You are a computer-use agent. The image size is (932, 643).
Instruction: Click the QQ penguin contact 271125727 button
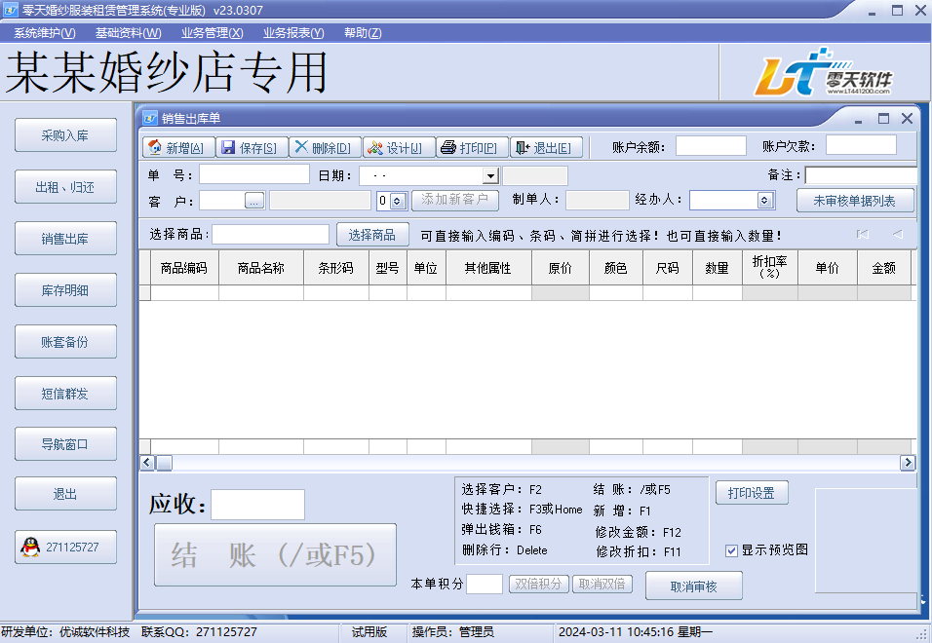pyautogui.click(x=65, y=547)
